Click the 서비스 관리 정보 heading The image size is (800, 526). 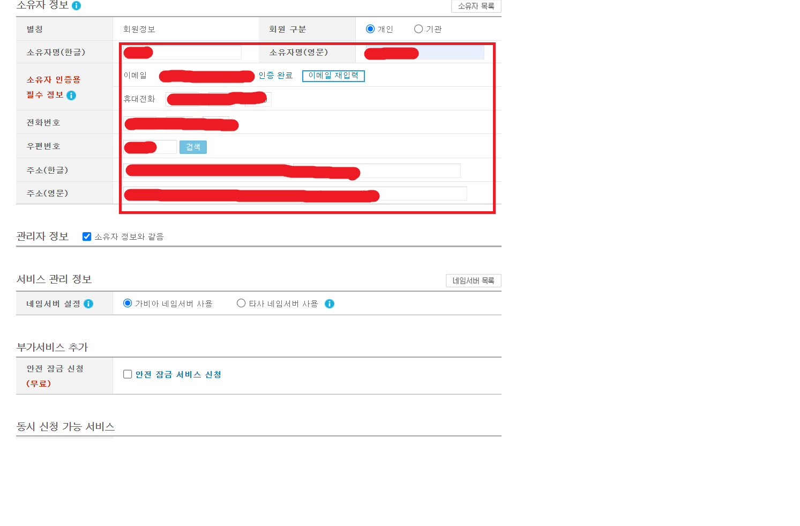click(x=54, y=279)
